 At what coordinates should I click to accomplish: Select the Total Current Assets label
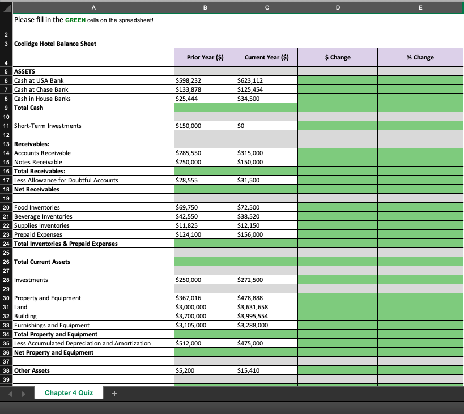[93, 262]
